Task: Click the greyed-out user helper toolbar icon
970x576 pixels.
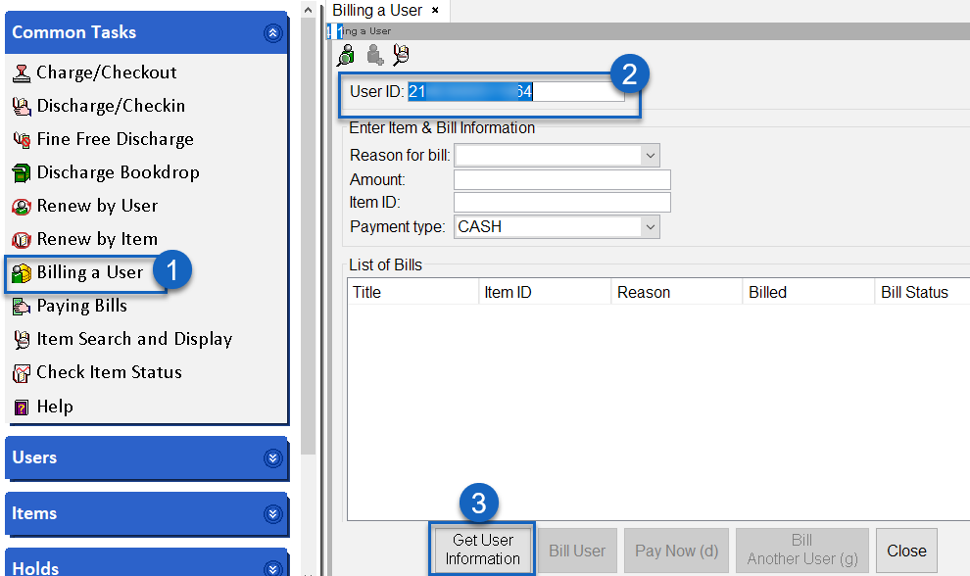Action: click(x=374, y=55)
